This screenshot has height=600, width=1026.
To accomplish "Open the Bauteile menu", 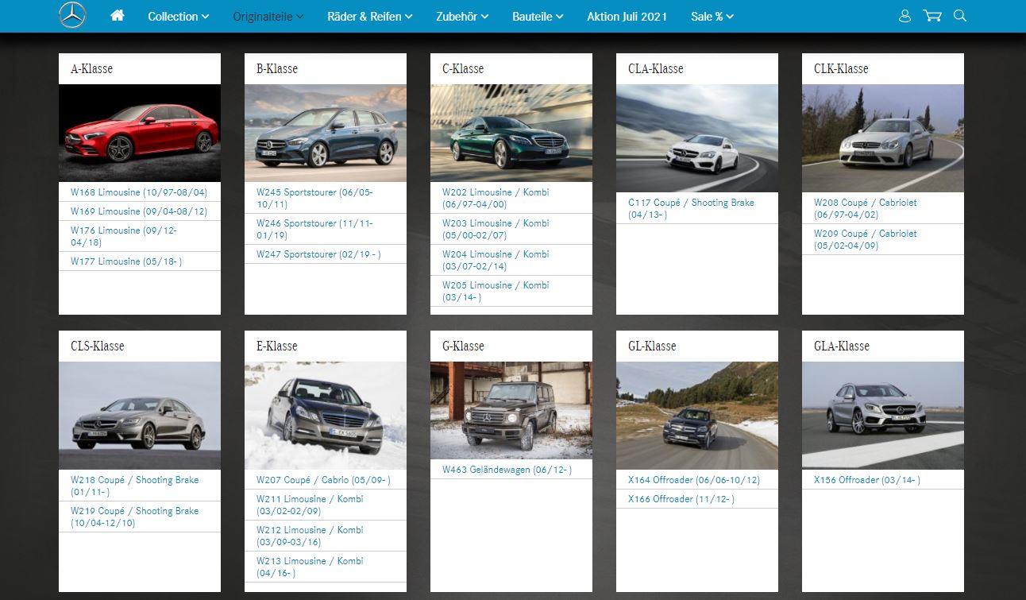I will click(x=538, y=16).
